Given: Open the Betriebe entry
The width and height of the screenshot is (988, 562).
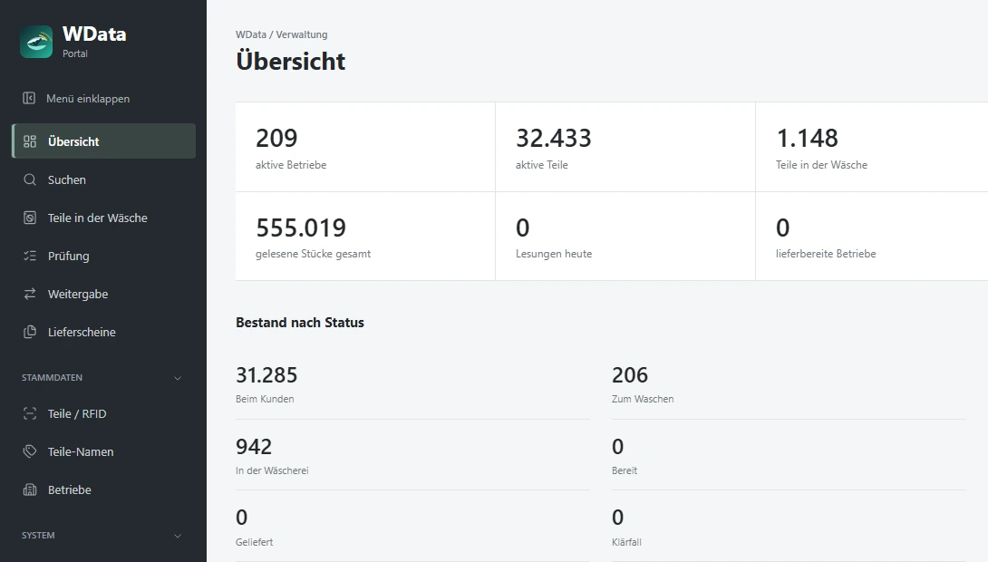Looking at the screenshot, I should click(x=104, y=489).
